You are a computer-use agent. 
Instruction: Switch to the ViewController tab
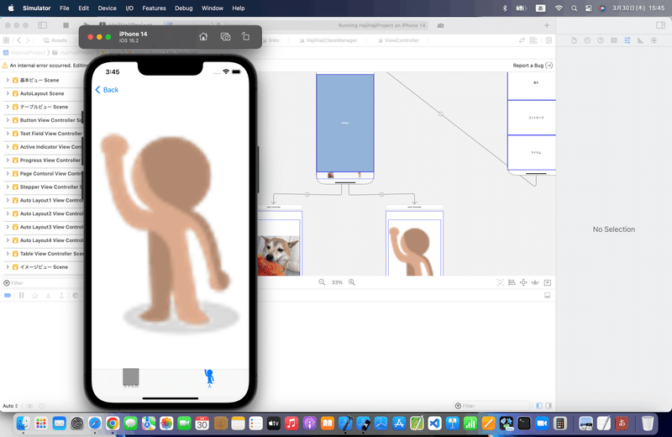coord(398,40)
